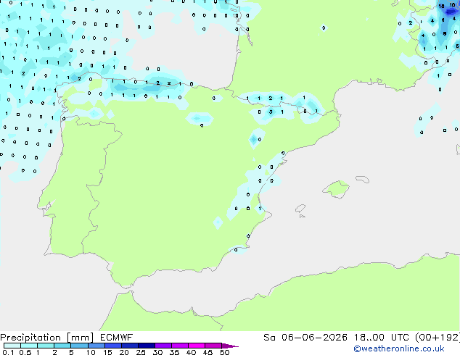Click Ibiza island outline on the map
This screenshot has width=460, height=355.
coord(300,209)
